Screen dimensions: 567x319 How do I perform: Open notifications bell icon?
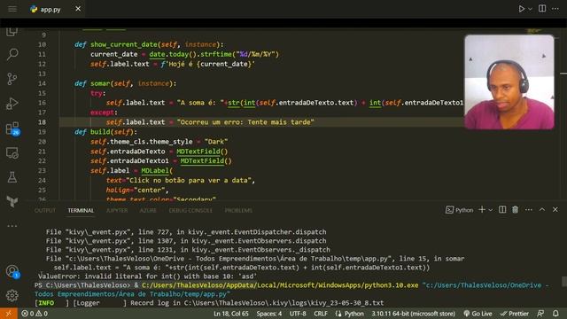point(555,314)
